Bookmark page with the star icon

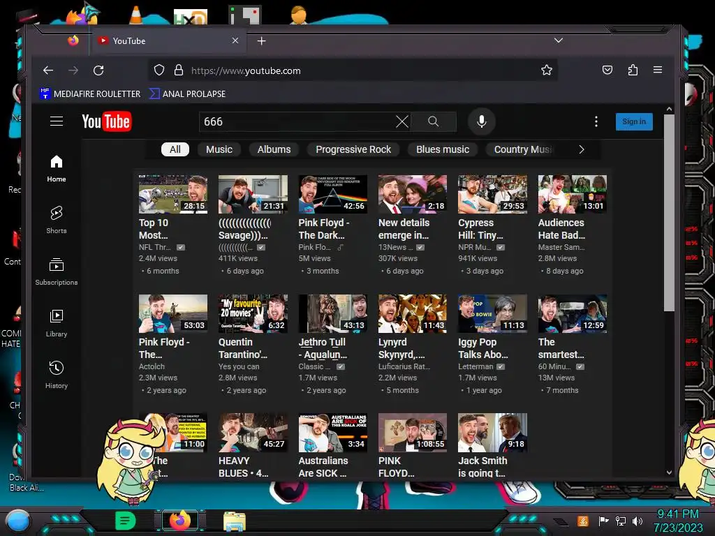[546, 70]
